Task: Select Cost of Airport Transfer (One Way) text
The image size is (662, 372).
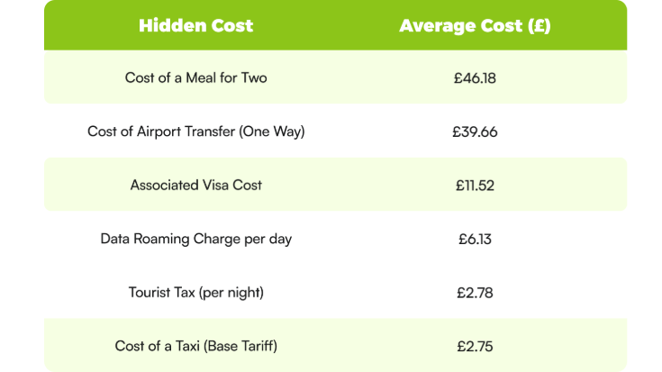Action: tap(196, 132)
